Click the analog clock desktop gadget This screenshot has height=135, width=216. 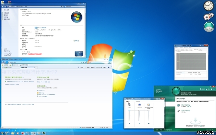click(x=209, y=6)
